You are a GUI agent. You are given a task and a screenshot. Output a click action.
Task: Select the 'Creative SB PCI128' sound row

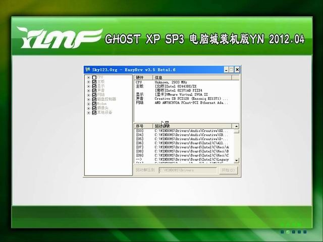coord(186,99)
